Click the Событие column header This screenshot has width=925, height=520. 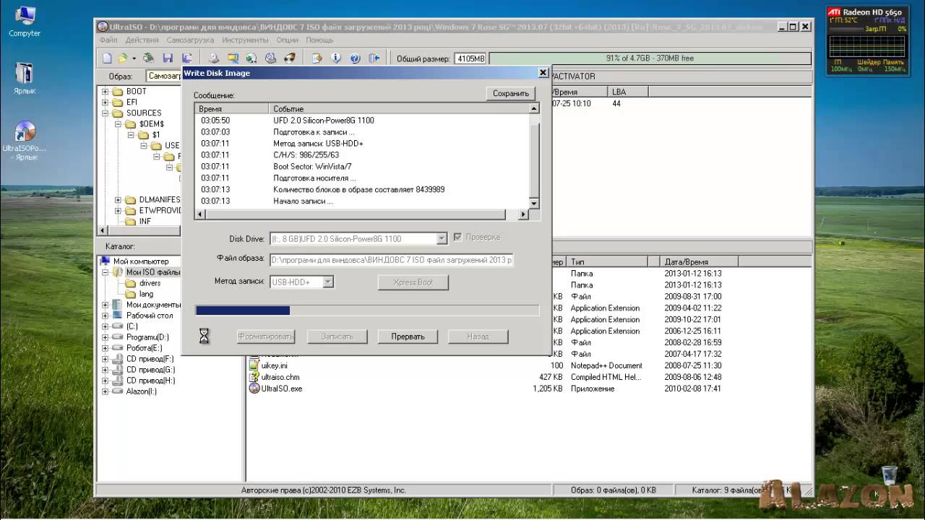[400, 108]
